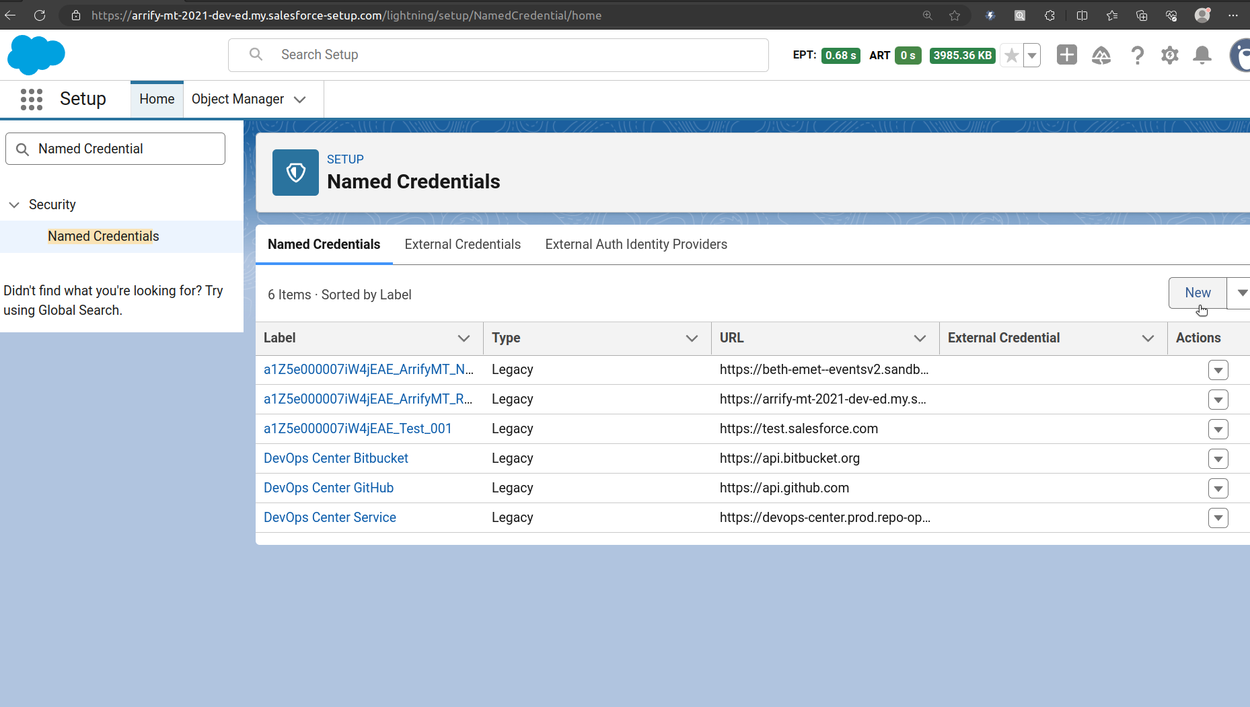The width and height of the screenshot is (1250, 707).
Task: Open the favorites list dropdown arrow
Action: click(1031, 55)
